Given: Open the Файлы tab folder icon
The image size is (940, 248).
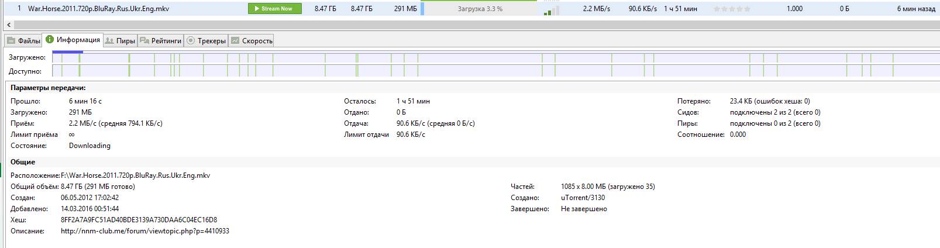Looking at the screenshot, I should tap(11, 41).
